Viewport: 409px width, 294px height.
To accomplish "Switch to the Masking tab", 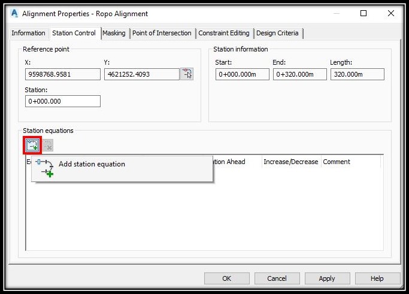I will [114, 33].
